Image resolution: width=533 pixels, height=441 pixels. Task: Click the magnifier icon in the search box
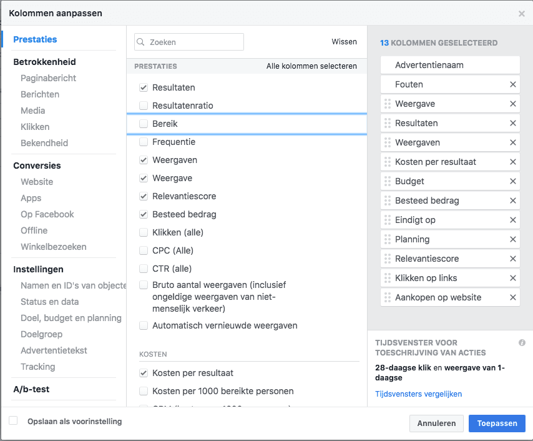142,42
